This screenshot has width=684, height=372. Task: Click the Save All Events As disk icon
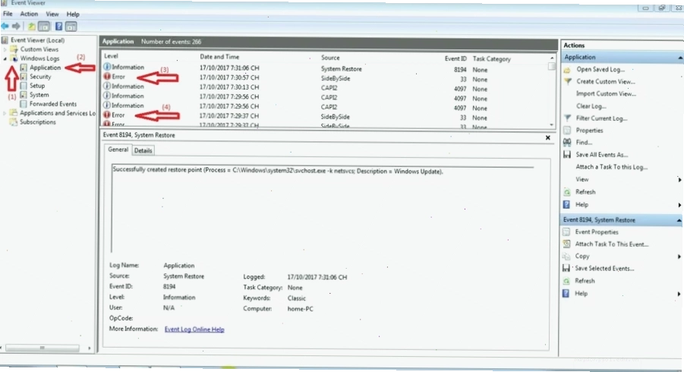(x=567, y=154)
